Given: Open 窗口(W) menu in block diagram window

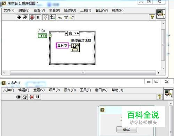Looking at the screenshot, I should [x=101, y=10].
